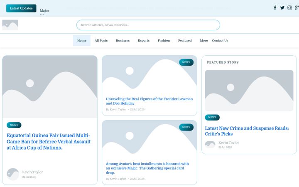Image resolution: width=299 pixels, height=187 pixels.
Task: Read the Equatorial Guinea Pair headline
Action: coord(49,142)
